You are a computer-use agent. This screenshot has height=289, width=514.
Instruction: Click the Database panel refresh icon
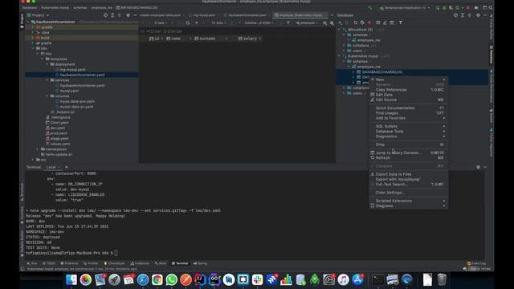(x=355, y=22)
